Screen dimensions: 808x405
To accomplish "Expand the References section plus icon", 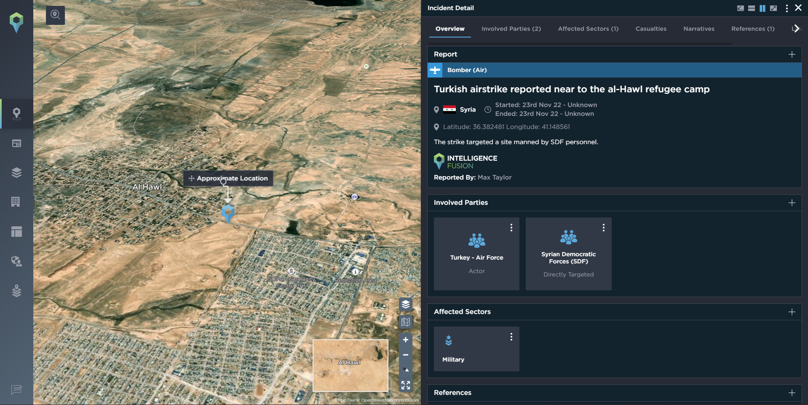I will [792, 393].
